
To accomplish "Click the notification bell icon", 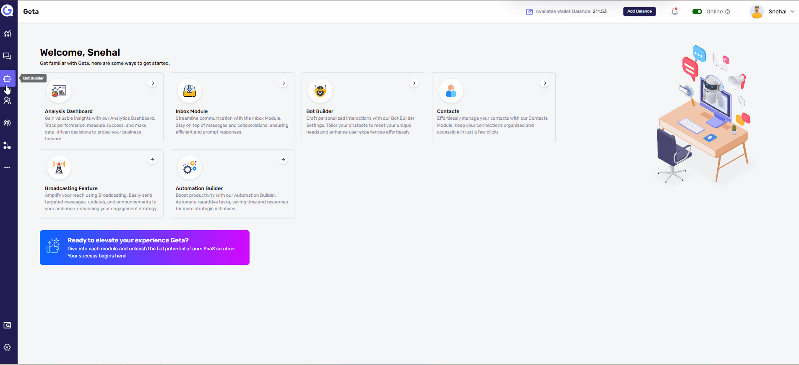I will [x=674, y=12].
